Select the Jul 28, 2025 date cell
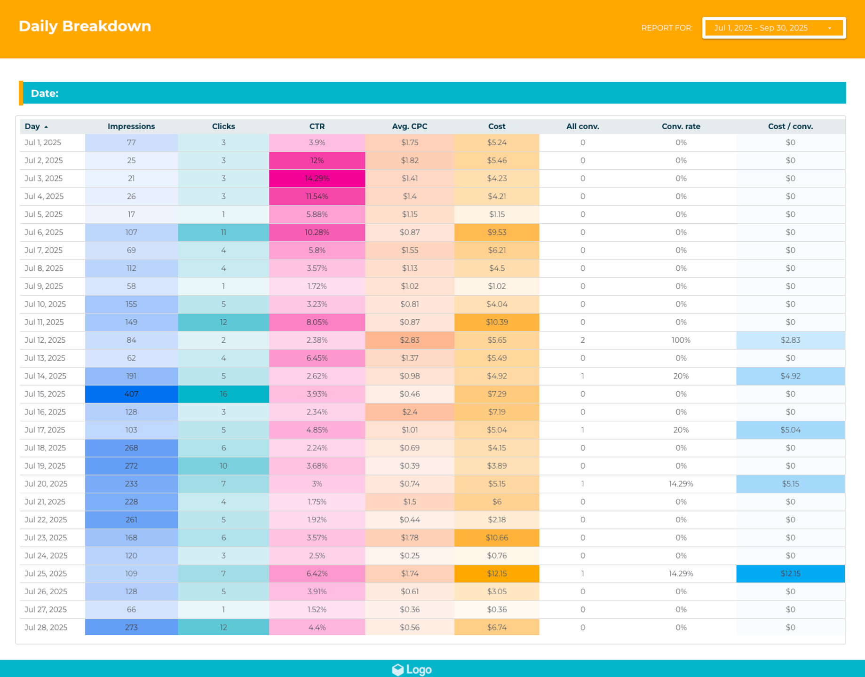This screenshot has height=677, width=865. pos(46,627)
